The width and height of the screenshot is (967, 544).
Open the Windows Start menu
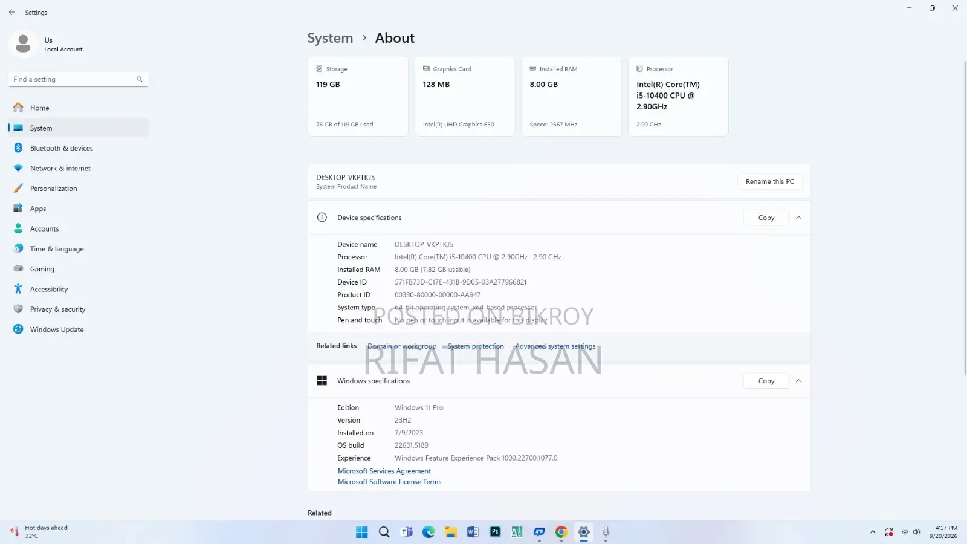click(x=362, y=532)
